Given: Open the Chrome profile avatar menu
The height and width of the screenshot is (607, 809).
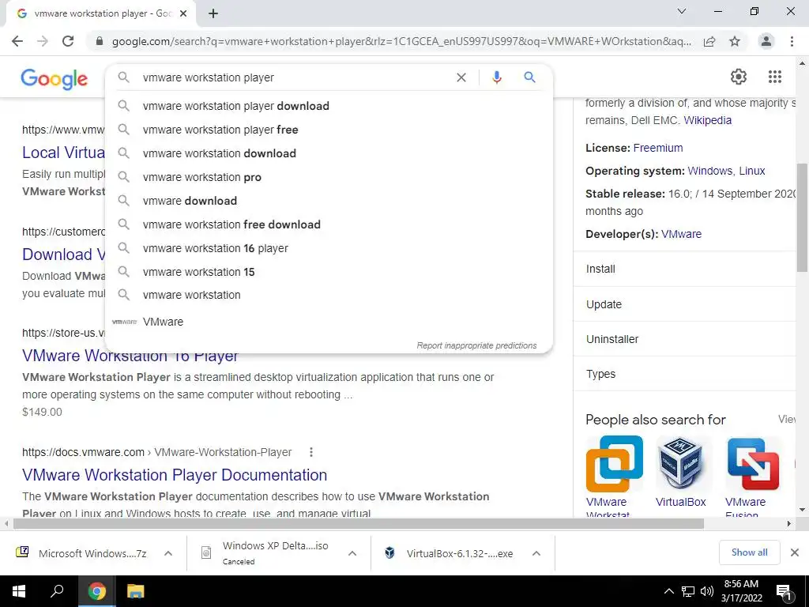Looking at the screenshot, I should point(766,41).
